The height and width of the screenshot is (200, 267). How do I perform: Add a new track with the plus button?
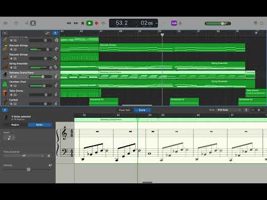[5, 33]
